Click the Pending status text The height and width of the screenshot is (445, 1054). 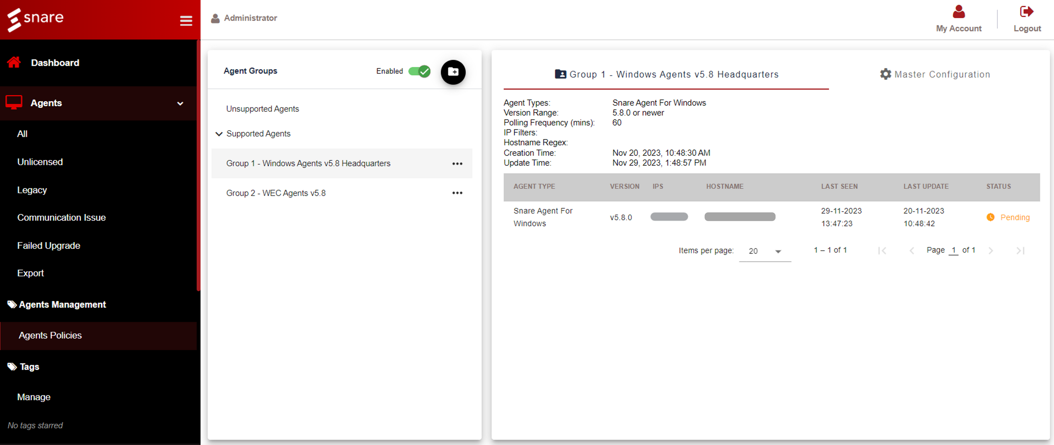tap(1015, 217)
